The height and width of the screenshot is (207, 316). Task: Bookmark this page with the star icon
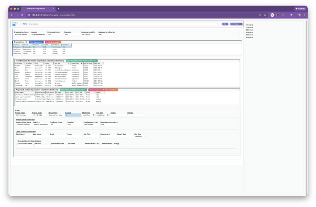[x=265, y=15]
